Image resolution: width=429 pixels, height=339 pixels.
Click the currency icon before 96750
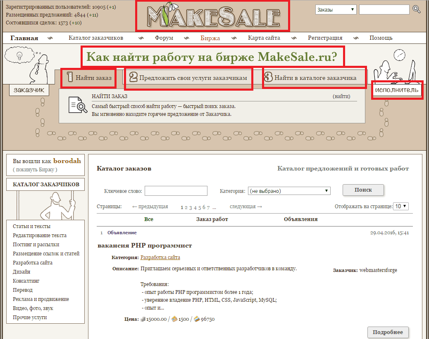(197, 319)
